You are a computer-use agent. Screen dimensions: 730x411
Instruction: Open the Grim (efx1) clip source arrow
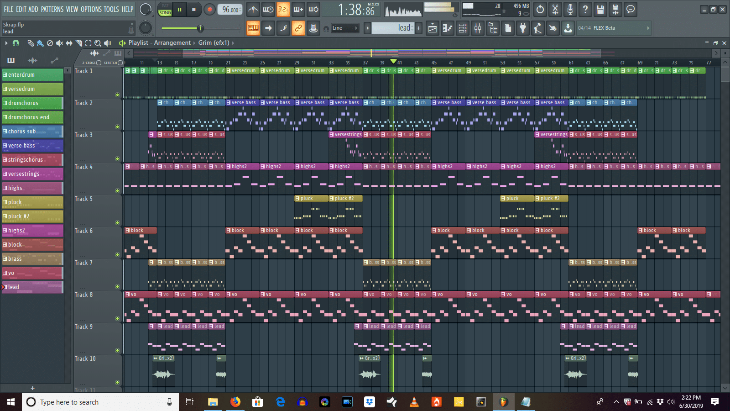(233, 43)
